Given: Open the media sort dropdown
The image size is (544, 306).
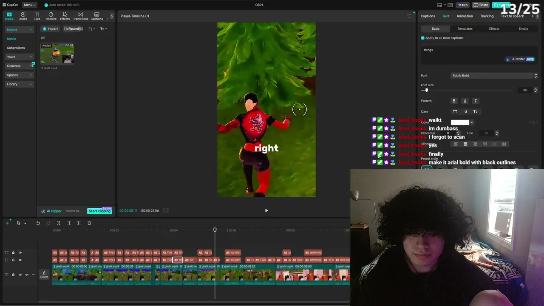Looking at the screenshot, I should 91,29.
